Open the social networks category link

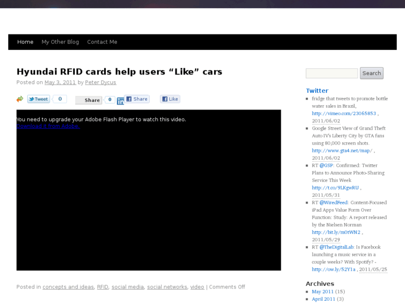tap(167, 287)
